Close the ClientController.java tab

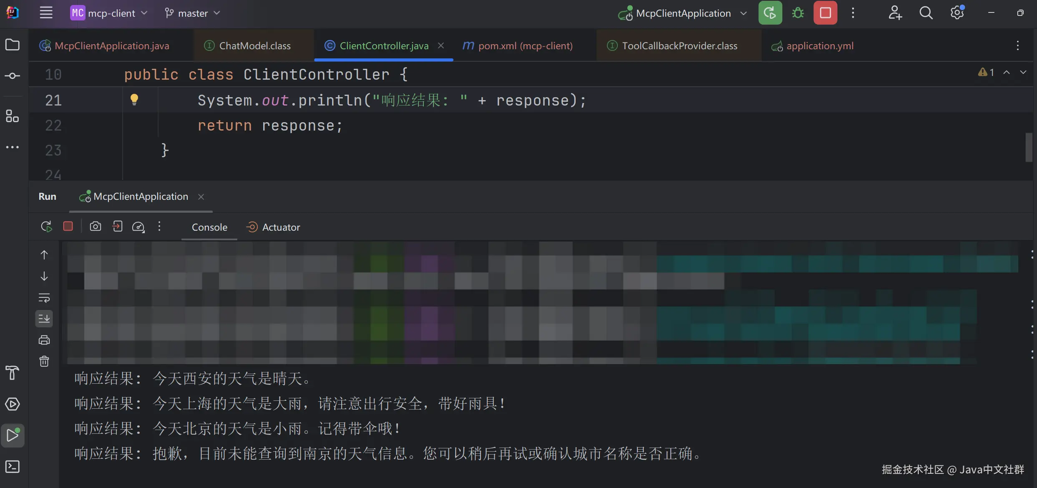(441, 45)
